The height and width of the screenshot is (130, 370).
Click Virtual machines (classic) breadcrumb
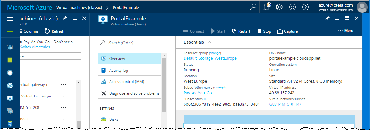(79, 7)
